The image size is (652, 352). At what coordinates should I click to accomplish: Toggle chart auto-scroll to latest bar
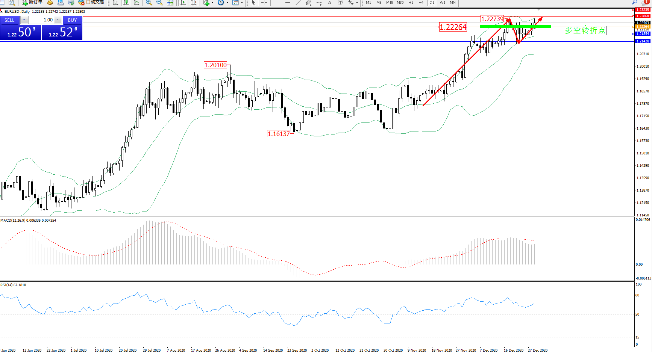pyautogui.click(x=183, y=3)
